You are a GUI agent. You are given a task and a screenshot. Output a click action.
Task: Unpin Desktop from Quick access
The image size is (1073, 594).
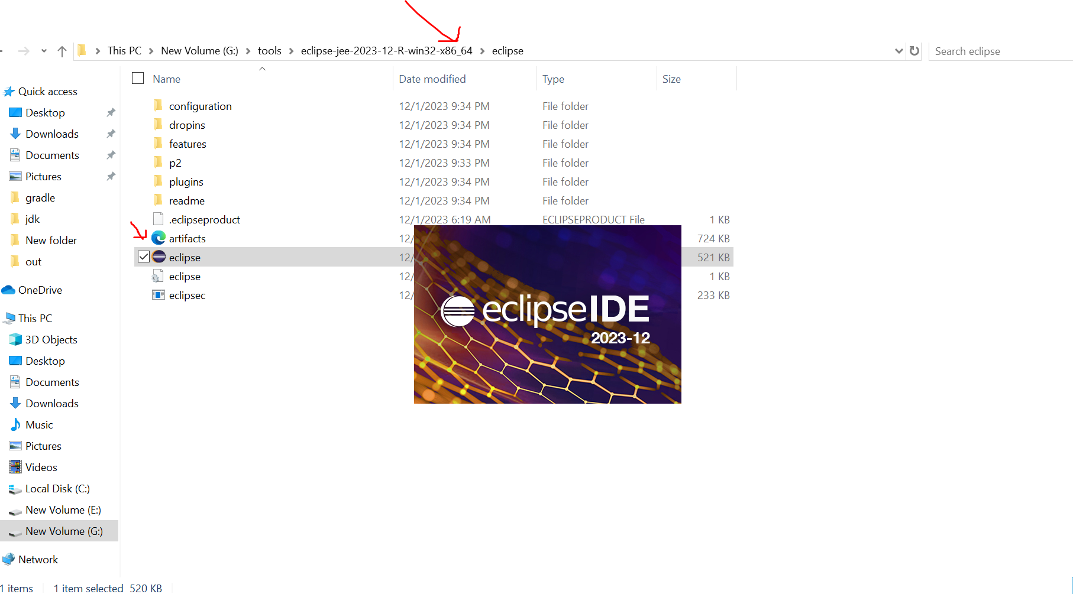click(x=111, y=113)
